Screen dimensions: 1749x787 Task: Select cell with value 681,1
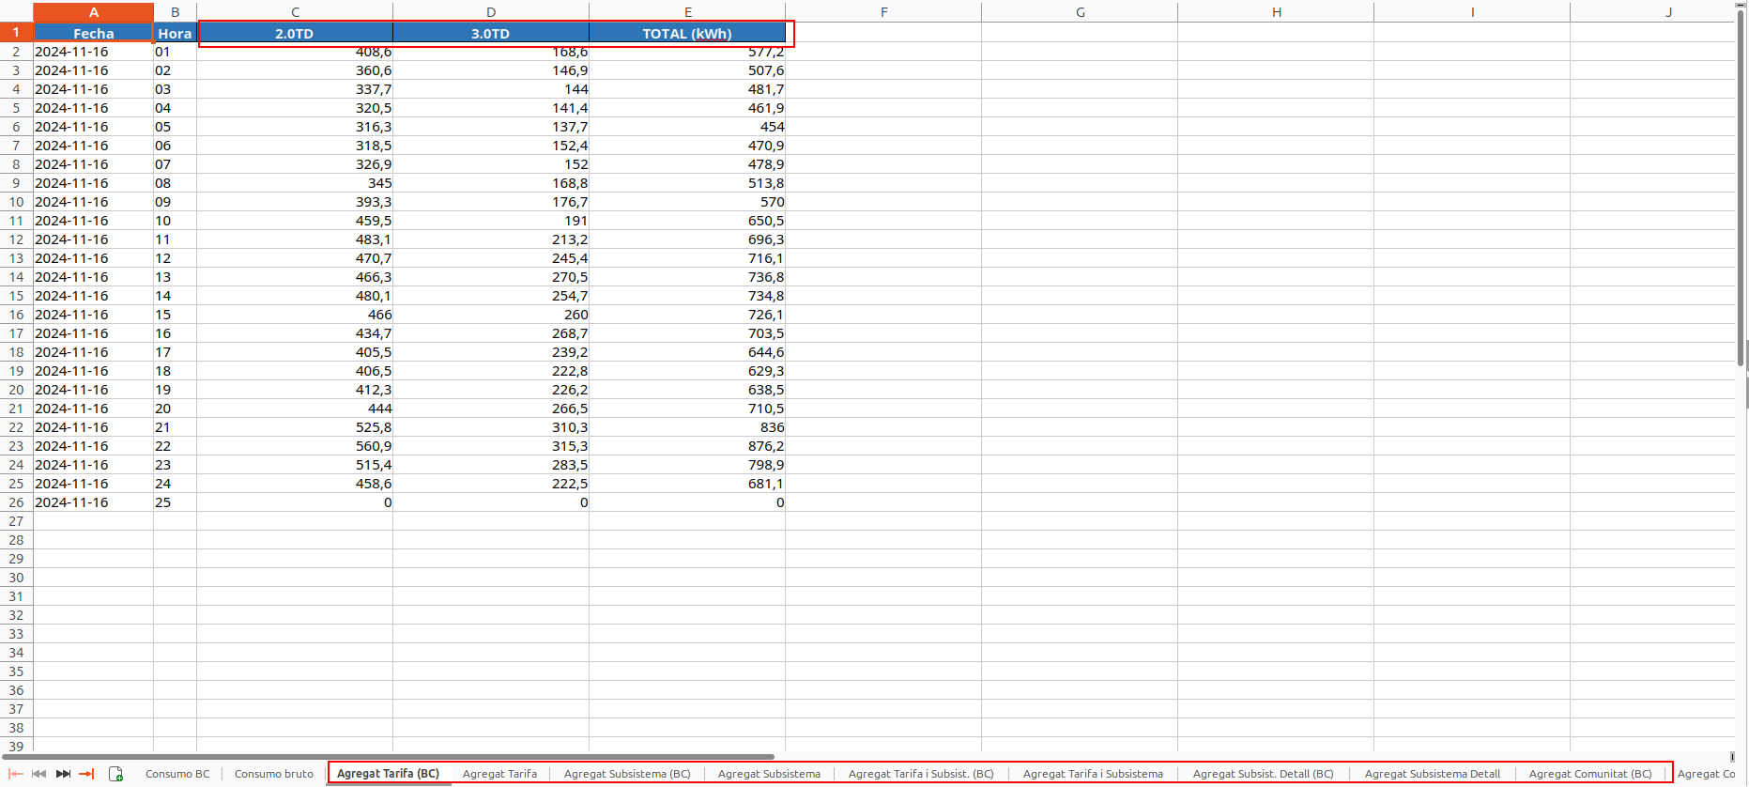point(687,484)
